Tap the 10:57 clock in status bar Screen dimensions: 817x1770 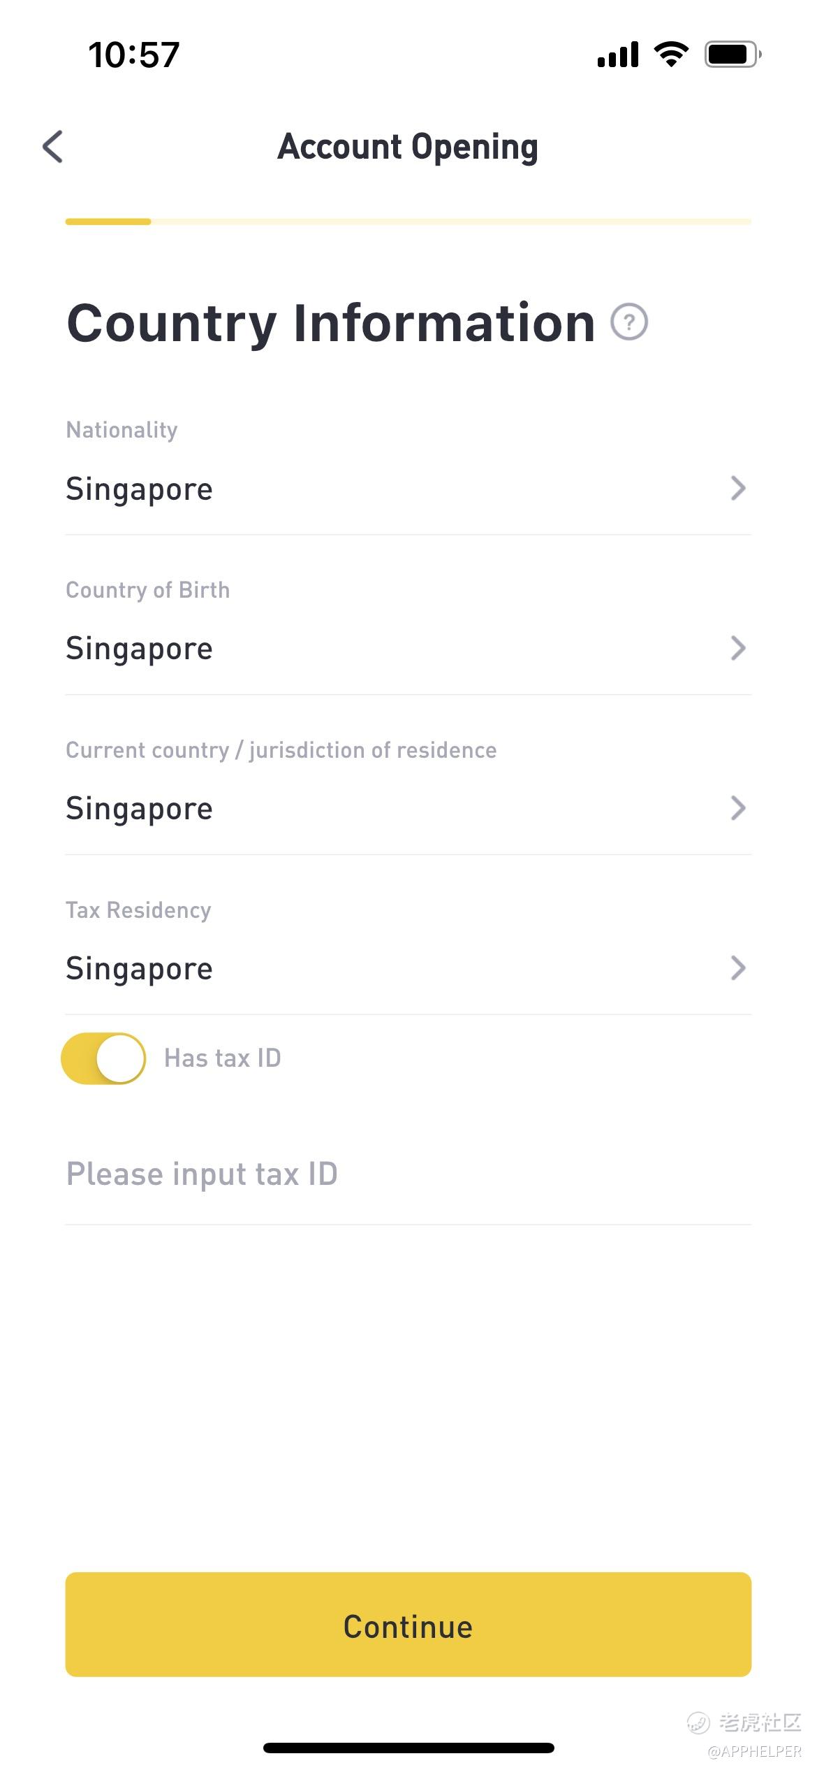click(x=134, y=55)
